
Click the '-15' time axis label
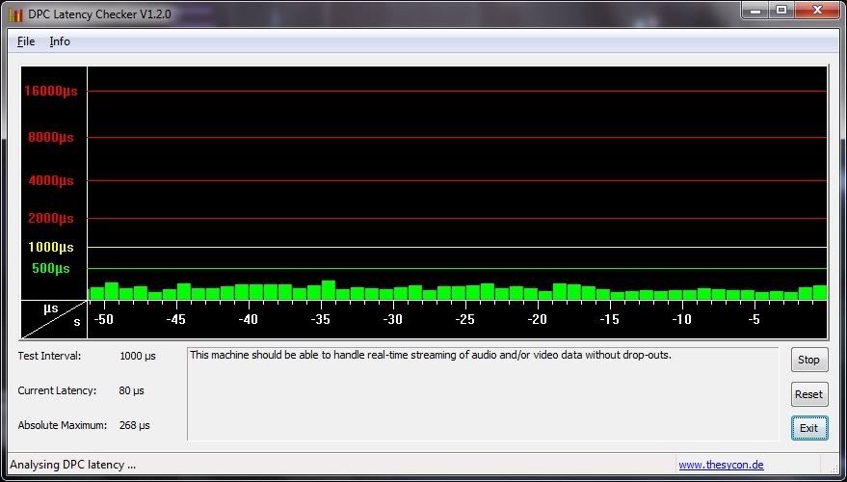pos(609,319)
